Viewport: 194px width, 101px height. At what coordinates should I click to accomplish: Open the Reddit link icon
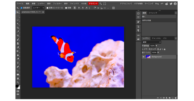click(166, 4)
